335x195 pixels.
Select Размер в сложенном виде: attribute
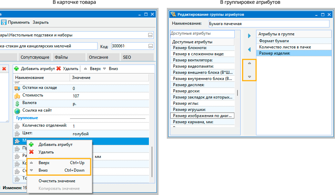pyautogui.click(x=202, y=54)
